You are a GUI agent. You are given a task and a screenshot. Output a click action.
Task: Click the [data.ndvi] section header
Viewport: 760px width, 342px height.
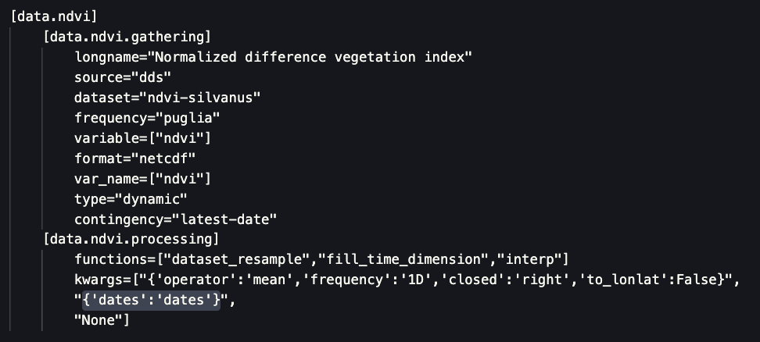click(x=54, y=16)
